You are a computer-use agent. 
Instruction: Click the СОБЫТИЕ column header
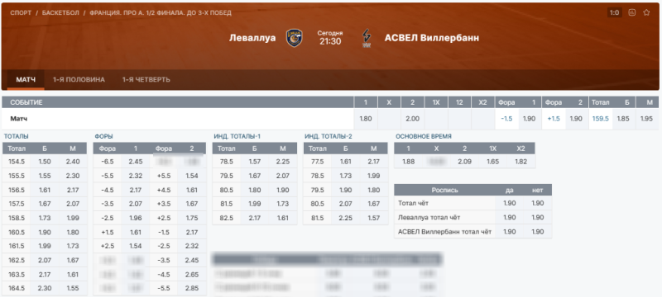(178, 102)
